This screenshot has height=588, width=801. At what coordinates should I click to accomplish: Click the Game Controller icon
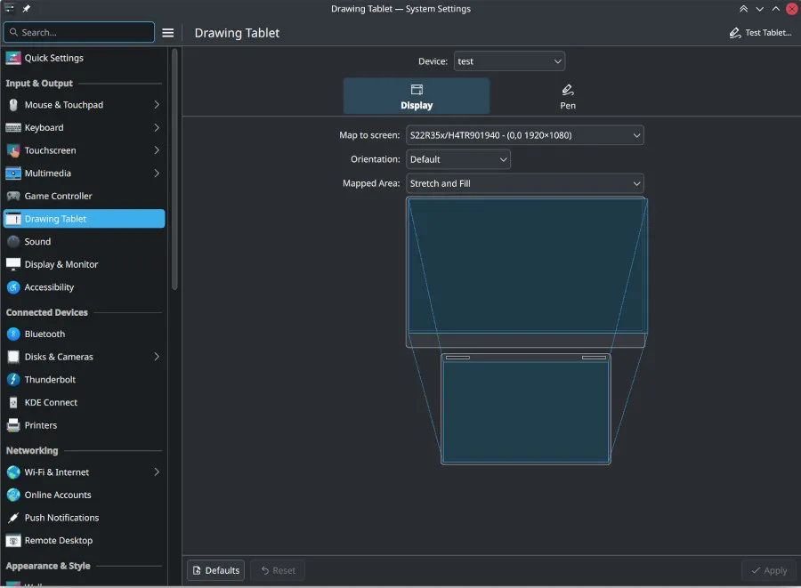click(x=13, y=197)
